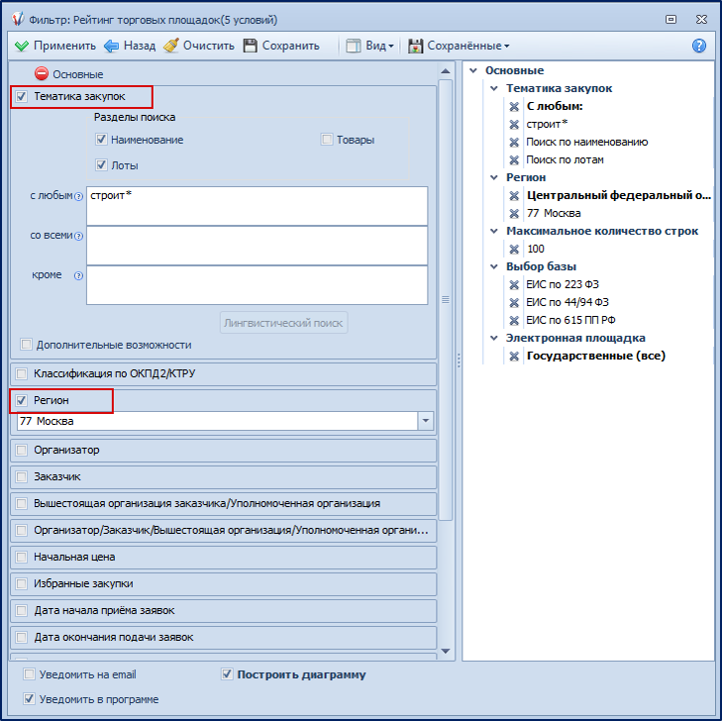Enable Избранные закупки checkbox

pos(21,583)
